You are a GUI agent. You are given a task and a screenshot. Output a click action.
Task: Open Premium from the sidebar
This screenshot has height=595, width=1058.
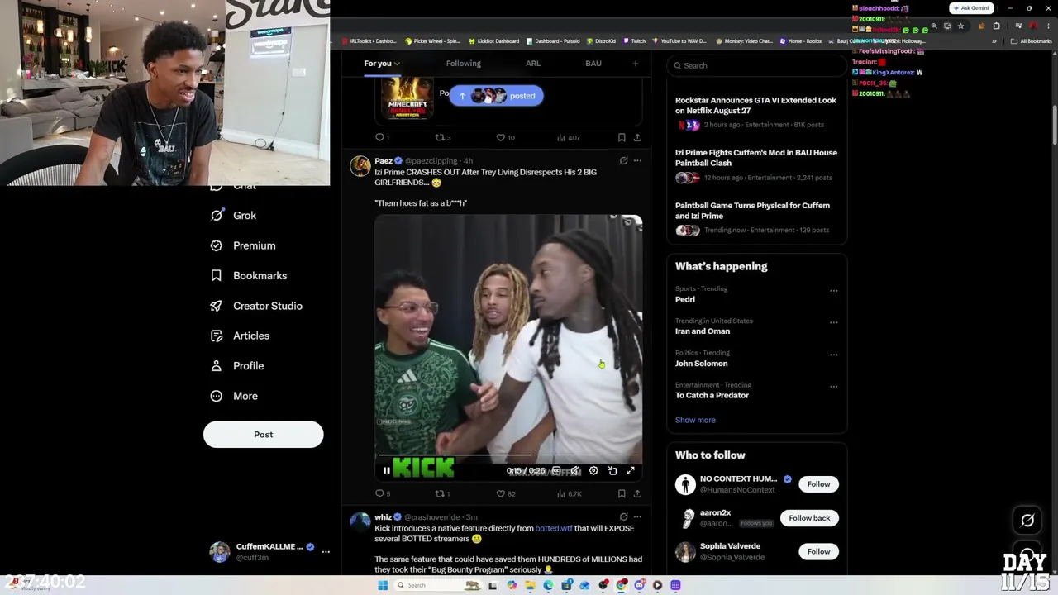click(x=243, y=245)
